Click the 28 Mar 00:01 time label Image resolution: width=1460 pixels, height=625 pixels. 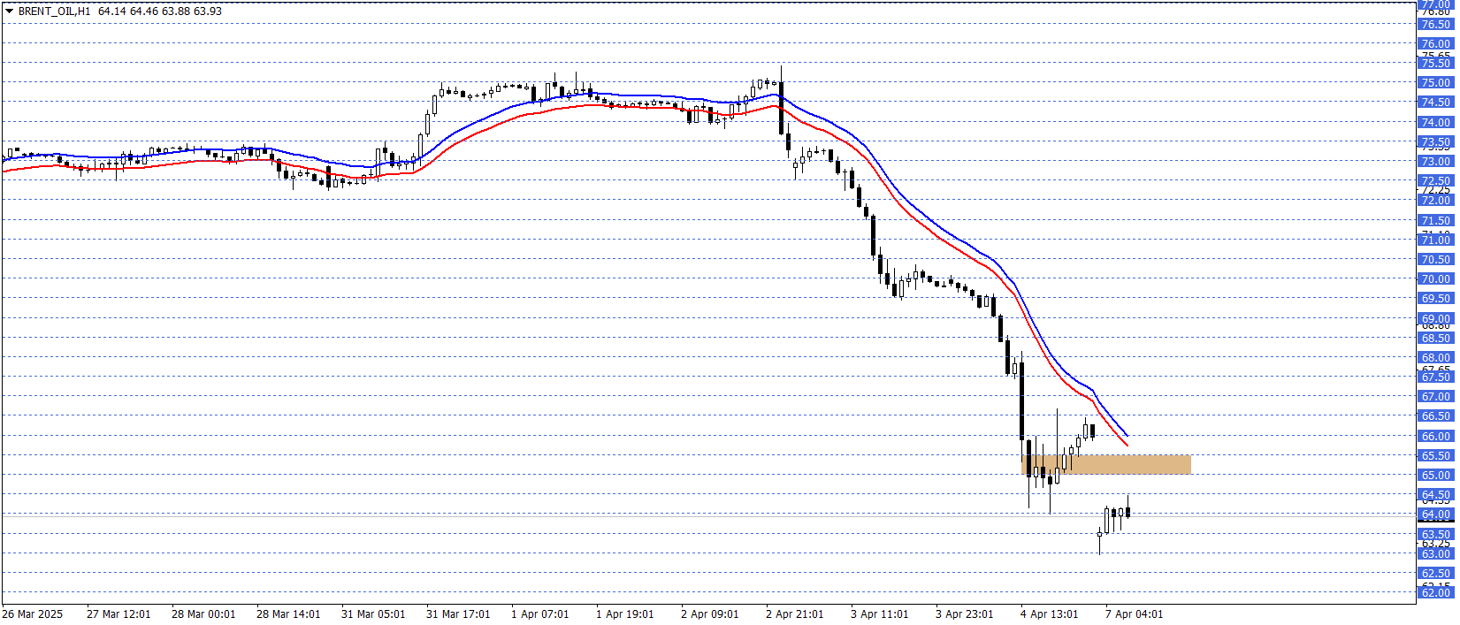coord(203,614)
